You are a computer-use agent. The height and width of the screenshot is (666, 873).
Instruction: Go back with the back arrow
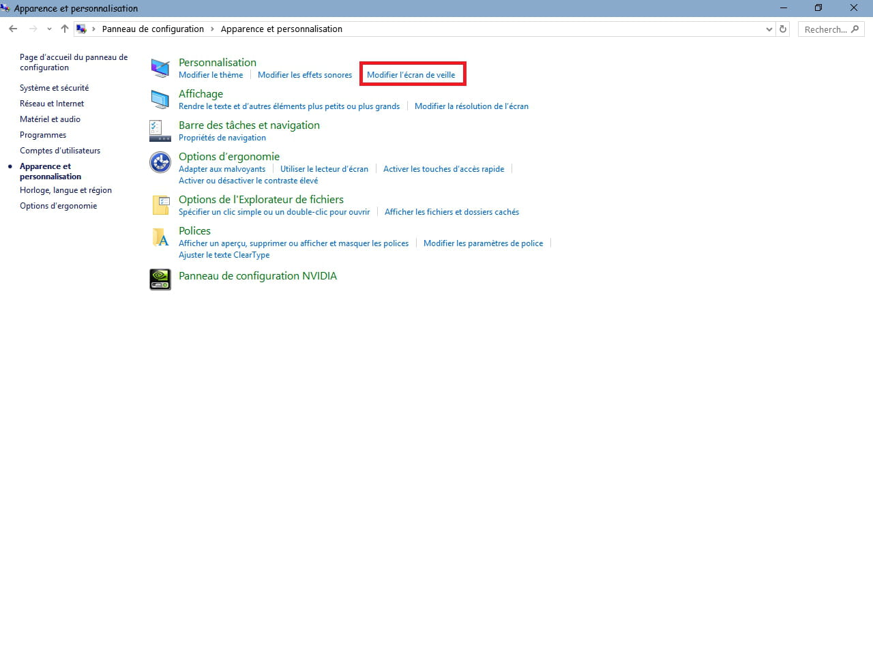coord(13,29)
